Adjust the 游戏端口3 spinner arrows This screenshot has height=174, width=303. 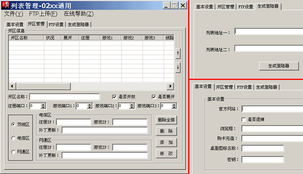[x=174, y=106]
